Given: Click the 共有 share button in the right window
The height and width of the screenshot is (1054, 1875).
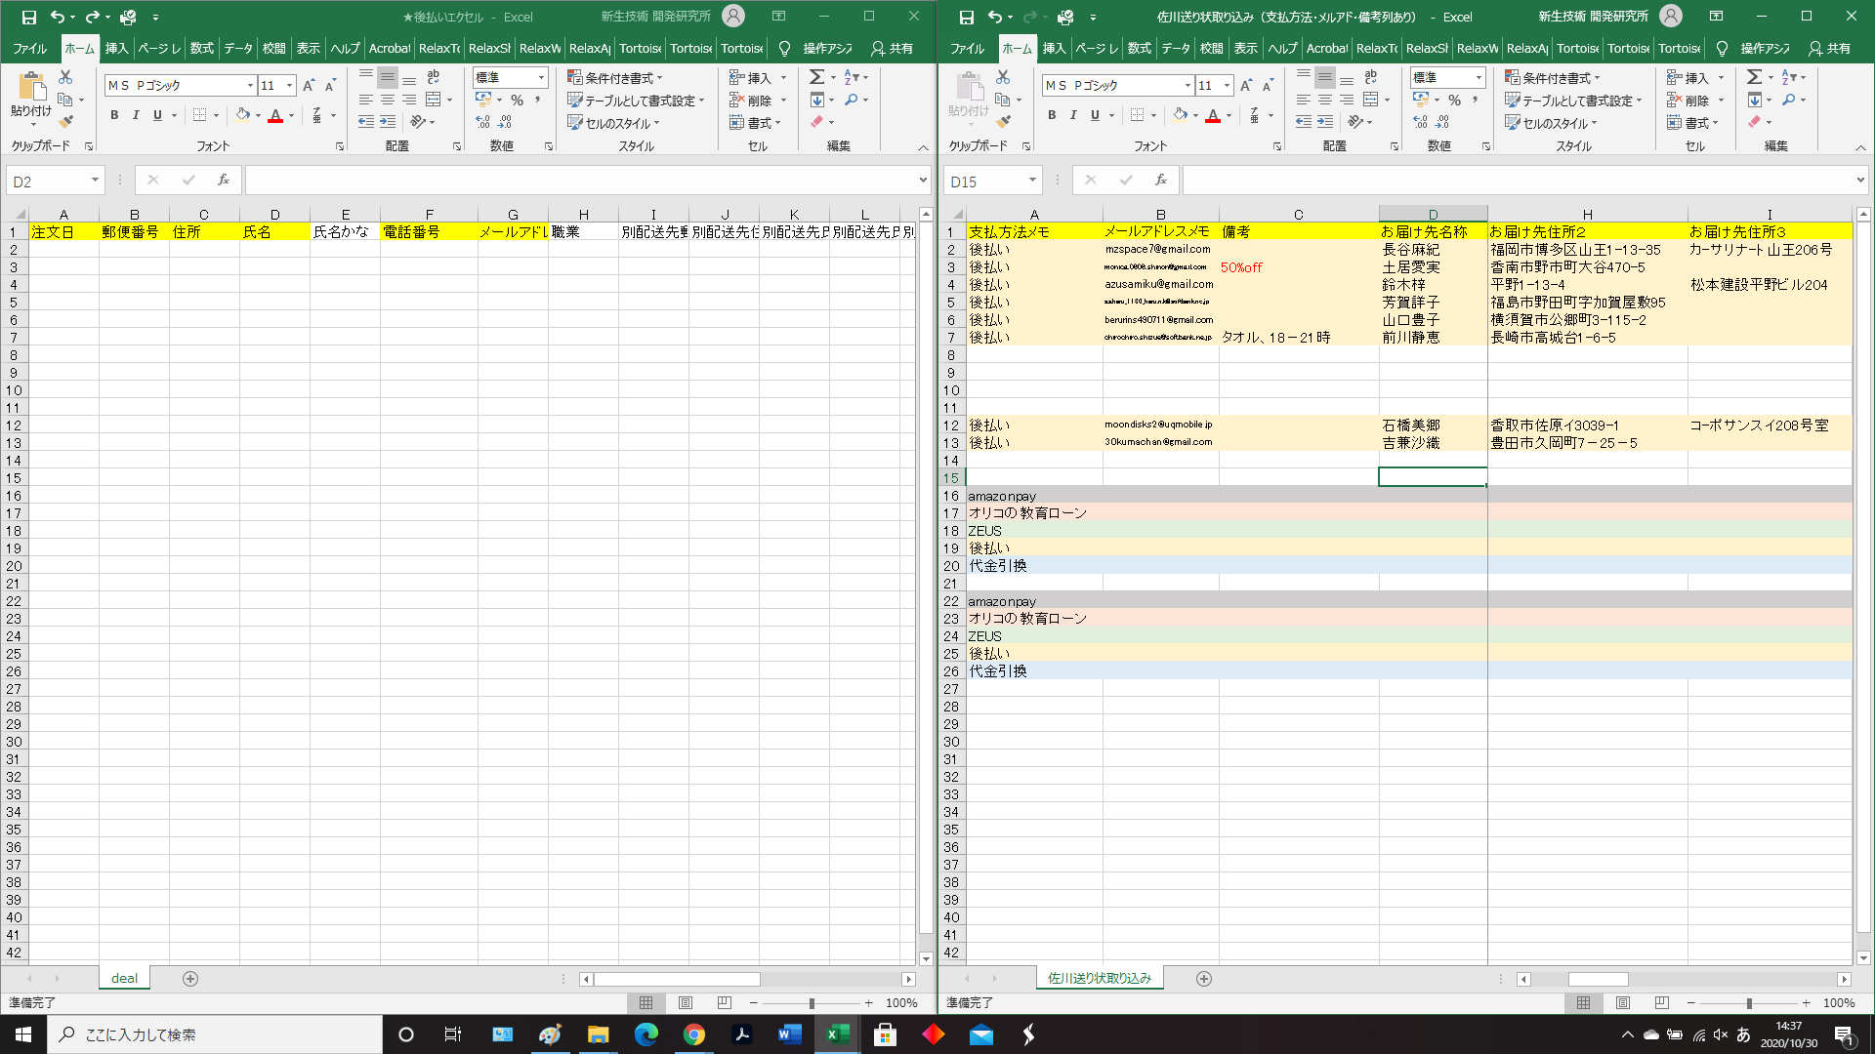Looking at the screenshot, I should pyautogui.click(x=1829, y=48).
